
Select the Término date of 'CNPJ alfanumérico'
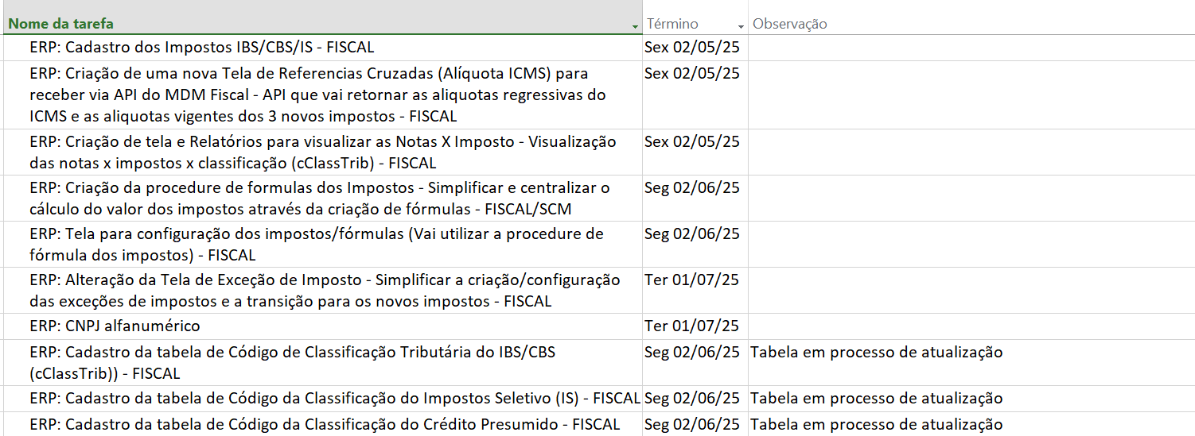click(x=692, y=326)
